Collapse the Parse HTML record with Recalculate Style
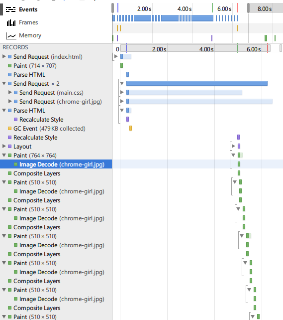The image size is (283, 320). (x=4, y=110)
